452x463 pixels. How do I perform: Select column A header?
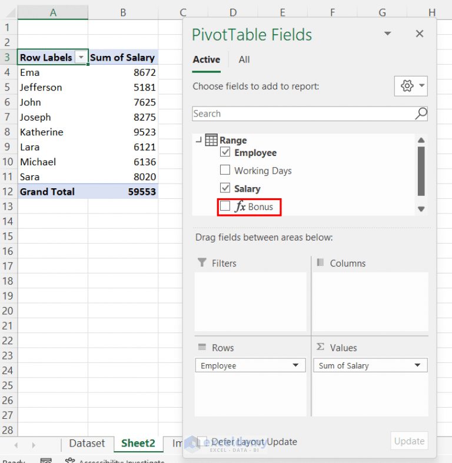(53, 12)
